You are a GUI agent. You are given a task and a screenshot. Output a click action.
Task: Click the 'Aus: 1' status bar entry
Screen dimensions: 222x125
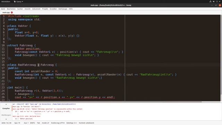pyautogui.click(x=26, y=123)
